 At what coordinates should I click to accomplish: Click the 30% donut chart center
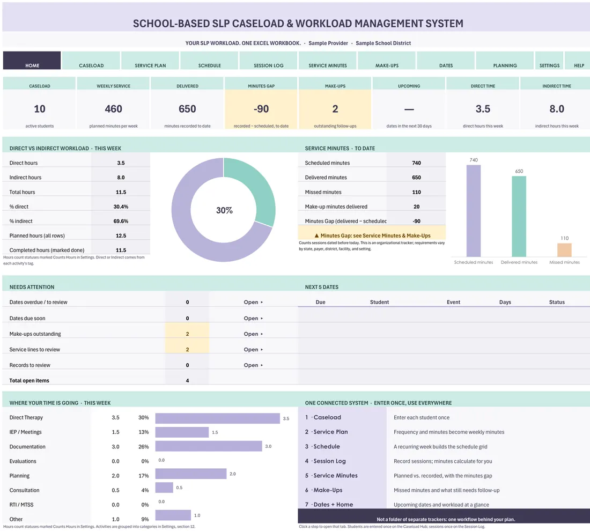[224, 210]
